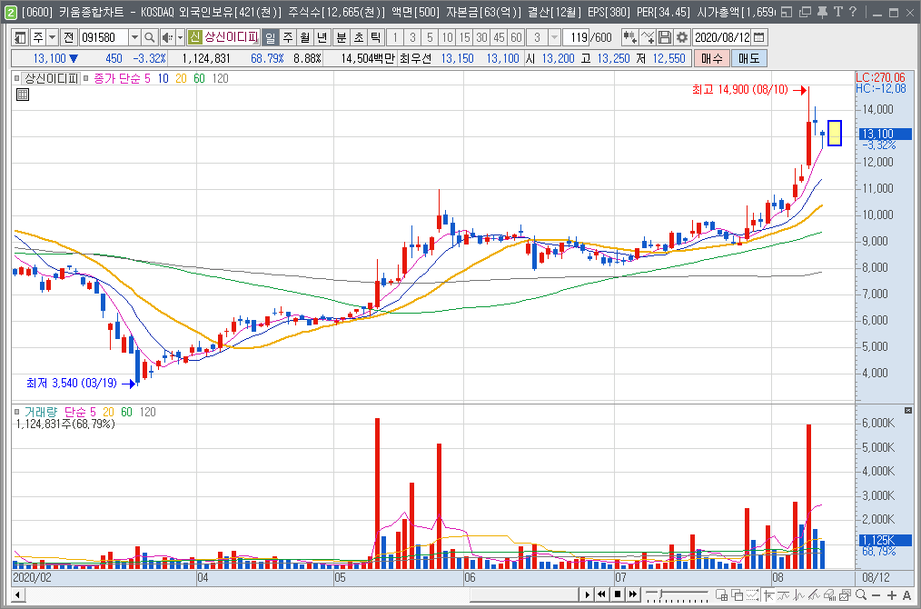
Task: Click the green 신 badge icon
Action: pyautogui.click(x=194, y=37)
